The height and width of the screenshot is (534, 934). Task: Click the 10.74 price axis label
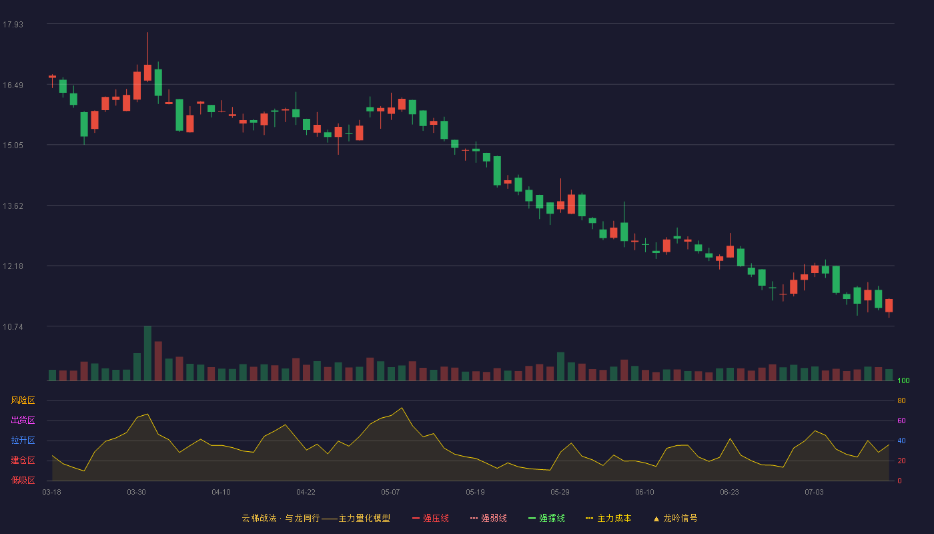(13, 327)
